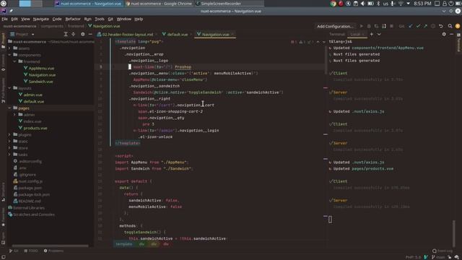The height and width of the screenshot is (260, 462).
Task: Click the Git push green arrow
Action: [x=425, y=26]
